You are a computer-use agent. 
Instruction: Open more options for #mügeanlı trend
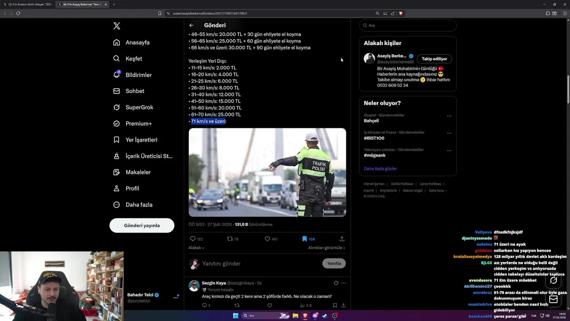(449, 151)
